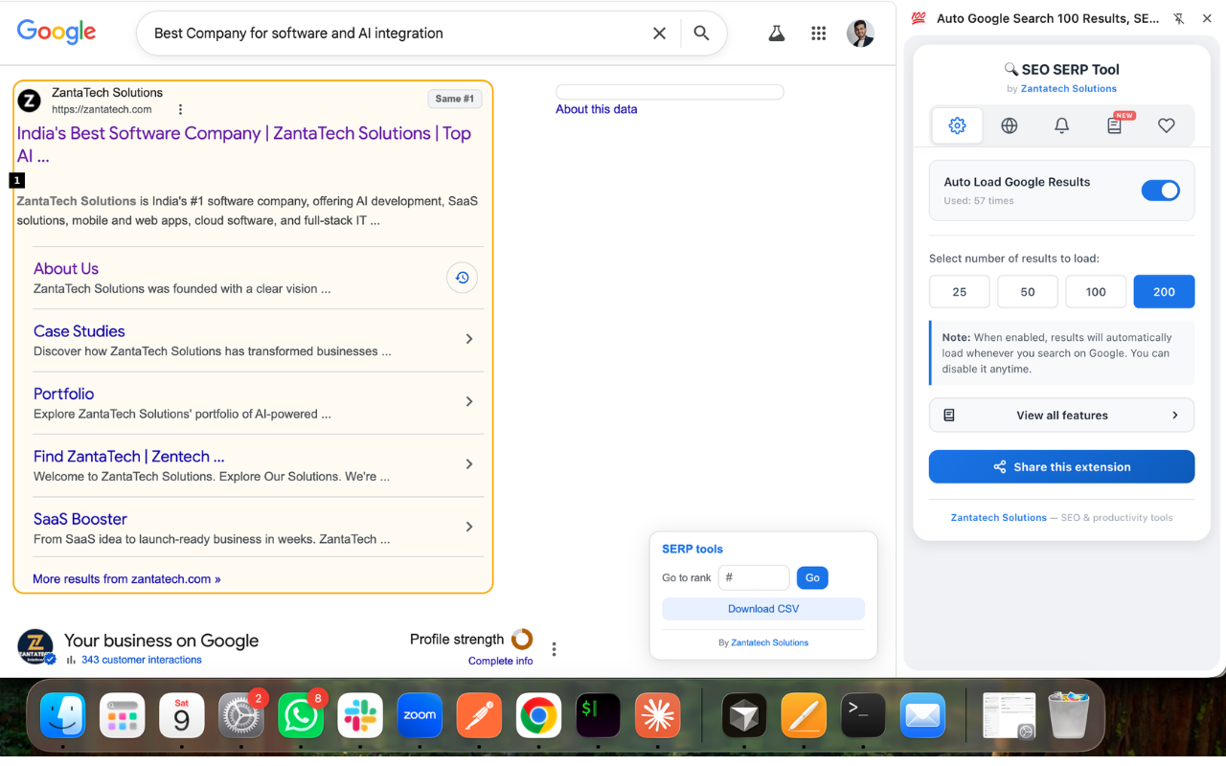Toggle Auto Load Google Results switch
The image size is (1226, 766).
point(1161,191)
